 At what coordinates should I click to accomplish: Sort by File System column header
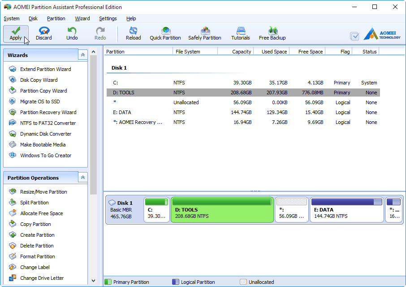click(x=195, y=52)
